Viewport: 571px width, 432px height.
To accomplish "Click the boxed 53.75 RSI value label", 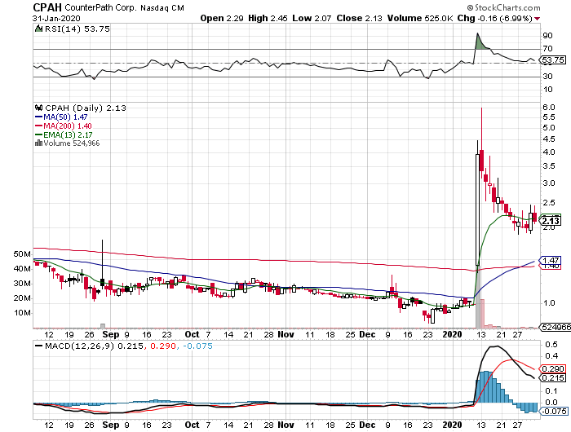I will coord(553,60).
